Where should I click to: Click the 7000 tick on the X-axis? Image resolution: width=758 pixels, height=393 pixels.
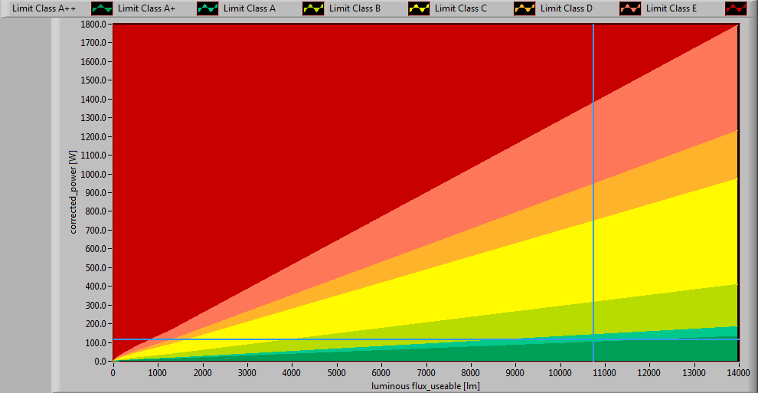click(426, 372)
